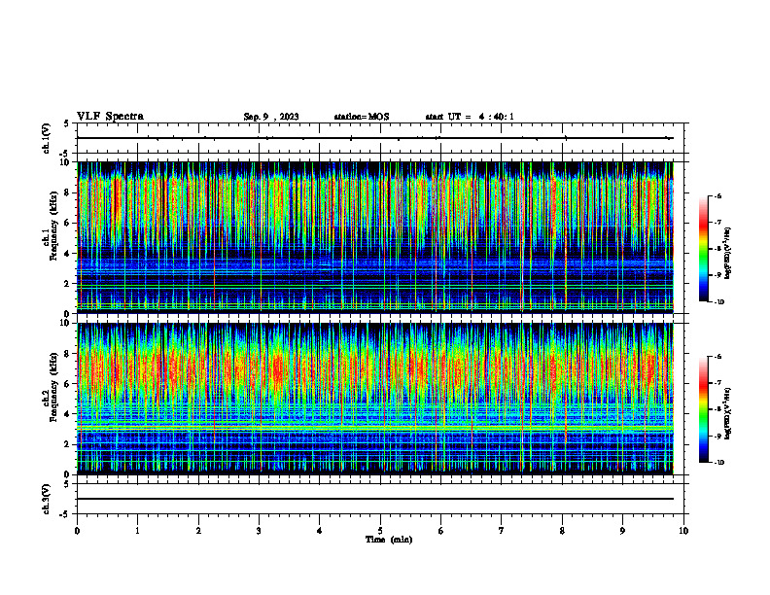
Task: Click the "ch.3(V)" waveform axis label
Action: 47,499
